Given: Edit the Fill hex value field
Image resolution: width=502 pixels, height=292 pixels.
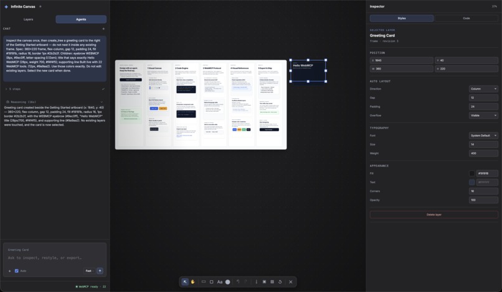Looking at the screenshot, I should click(487, 173).
